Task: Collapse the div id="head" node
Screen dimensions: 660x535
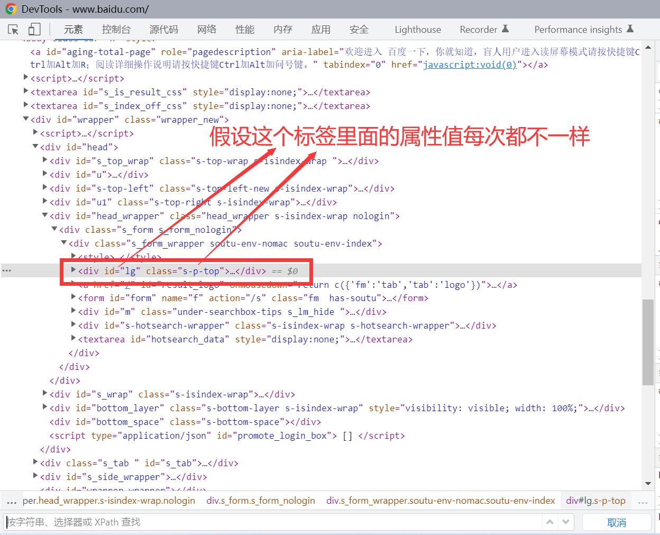Action: click(x=35, y=147)
